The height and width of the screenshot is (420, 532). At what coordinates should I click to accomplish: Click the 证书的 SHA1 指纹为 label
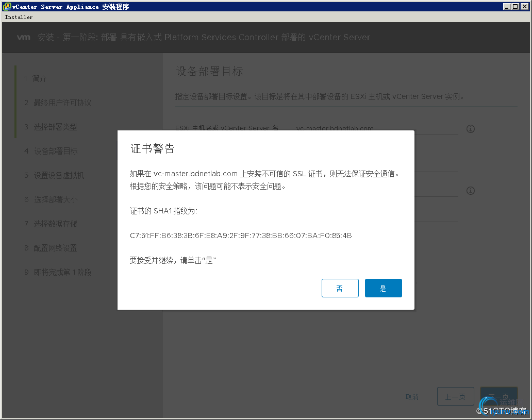pos(163,211)
